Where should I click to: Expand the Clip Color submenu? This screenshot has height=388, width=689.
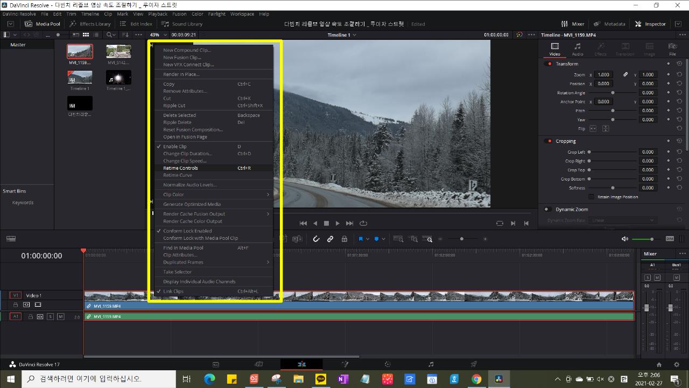pos(214,195)
